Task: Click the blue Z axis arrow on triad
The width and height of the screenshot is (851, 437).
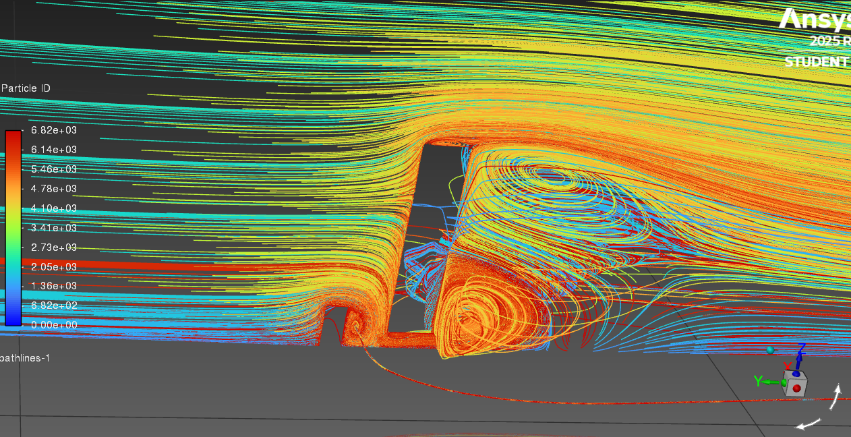Action: pos(800,356)
